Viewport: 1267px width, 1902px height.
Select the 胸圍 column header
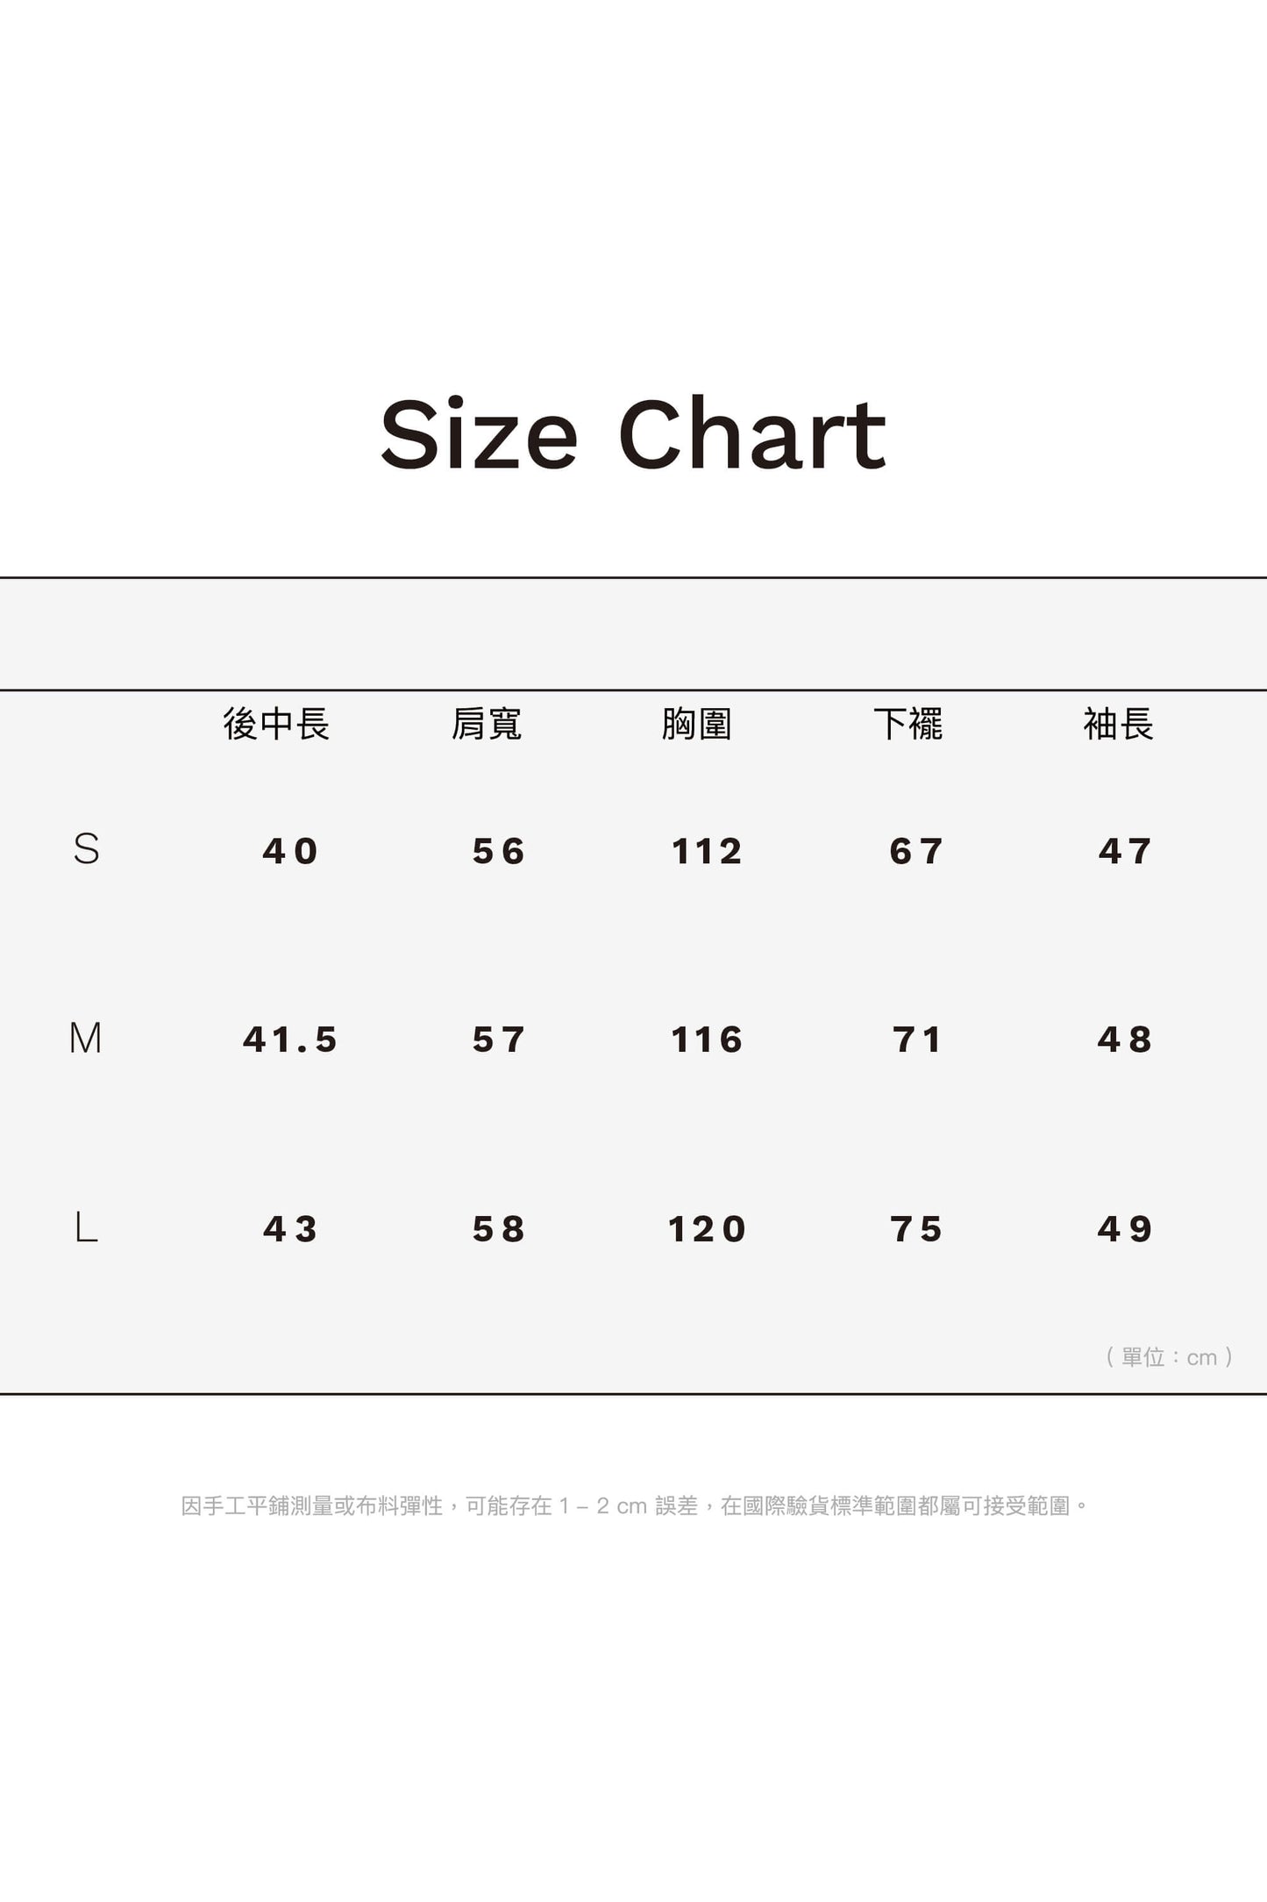(x=697, y=725)
